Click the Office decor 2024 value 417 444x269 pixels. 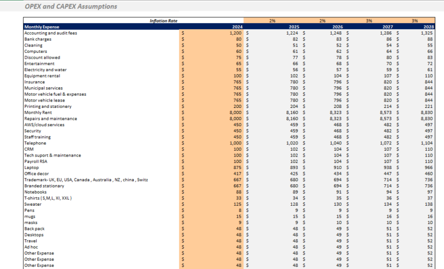(x=237, y=174)
